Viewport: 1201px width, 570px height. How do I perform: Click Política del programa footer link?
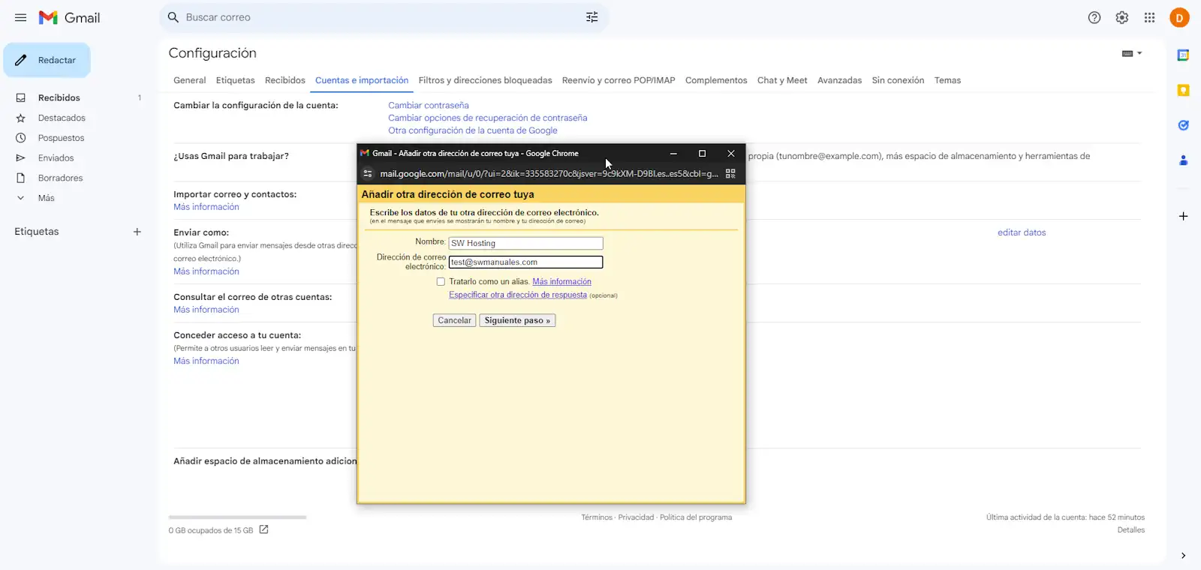tap(696, 517)
